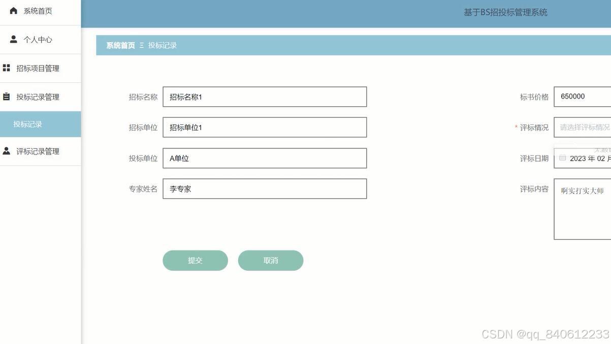Click the 专家姓名 field with 李专家

pos(265,189)
